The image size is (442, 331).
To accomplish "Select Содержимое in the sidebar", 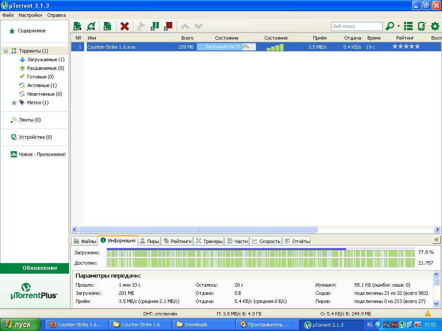I will 32,31.
